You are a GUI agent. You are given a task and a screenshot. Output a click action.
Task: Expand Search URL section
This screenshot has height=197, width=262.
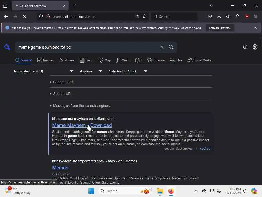tap(61, 94)
